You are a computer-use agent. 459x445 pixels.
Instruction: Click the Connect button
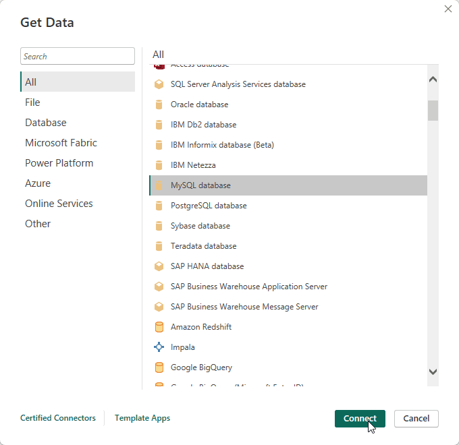pos(360,419)
